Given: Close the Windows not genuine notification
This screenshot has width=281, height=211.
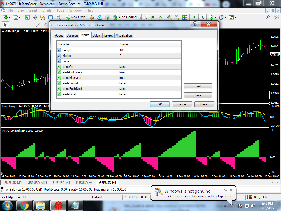Looking at the screenshot, I should 231,190.
